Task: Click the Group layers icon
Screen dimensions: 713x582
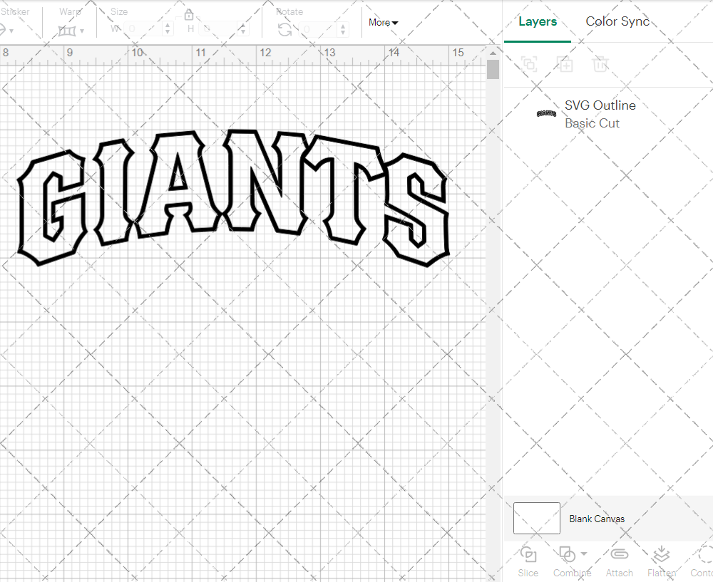Action: click(x=529, y=64)
